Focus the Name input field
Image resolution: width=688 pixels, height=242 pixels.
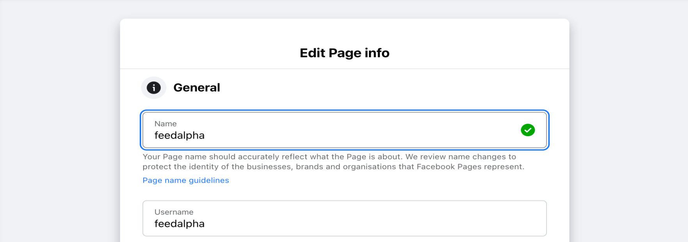click(344, 130)
